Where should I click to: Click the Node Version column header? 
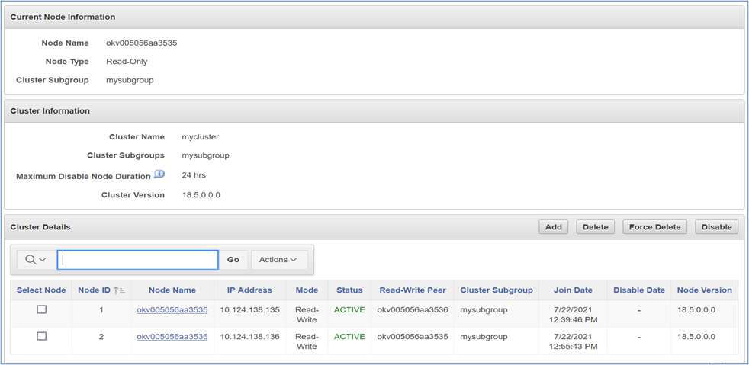(704, 290)
